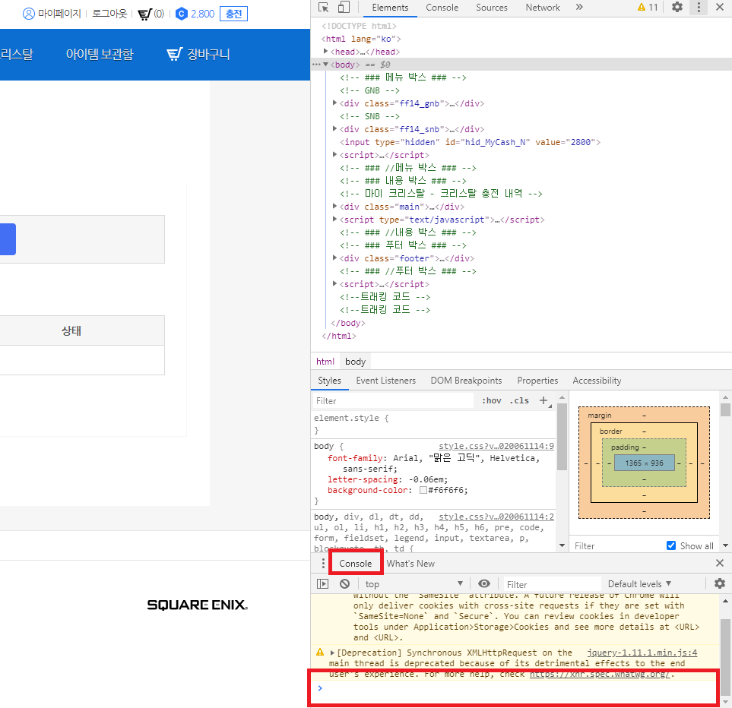Screen dimensions: 732x708
Task: Click the Styles pane scrollbar thumb
Action: click(x=562, y=437)
